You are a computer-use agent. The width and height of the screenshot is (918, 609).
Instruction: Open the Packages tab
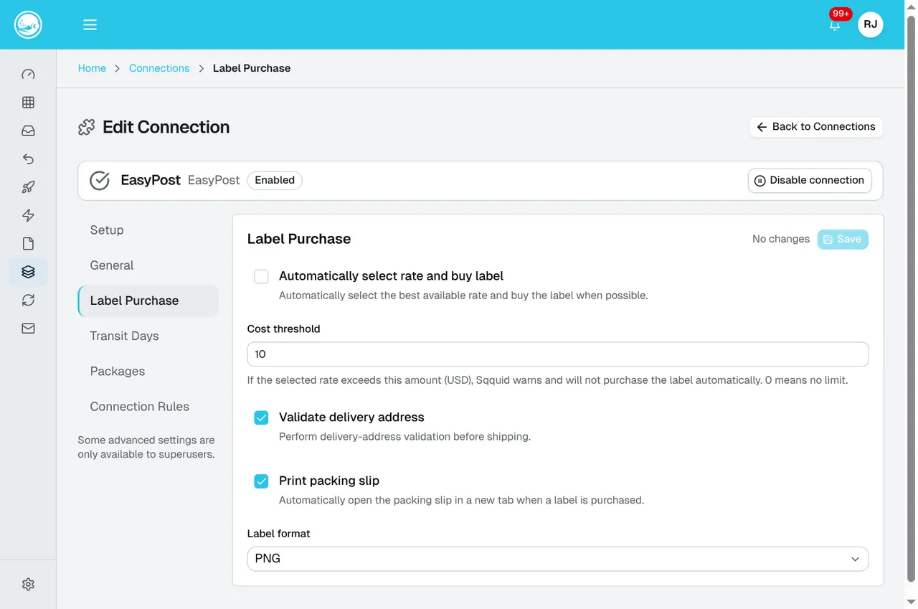point(148,372)
